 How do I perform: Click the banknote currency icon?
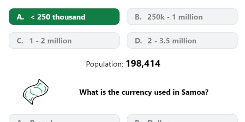pos(36,92)
